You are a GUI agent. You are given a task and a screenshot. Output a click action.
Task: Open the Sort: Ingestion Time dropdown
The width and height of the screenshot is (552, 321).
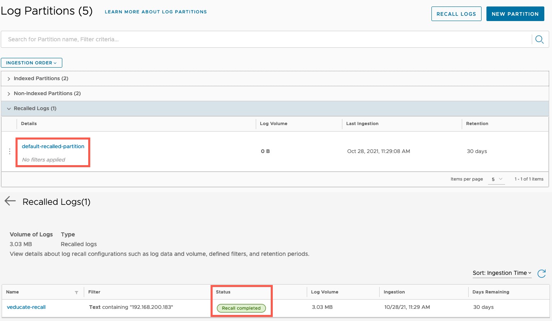click(x=502, y=273)
